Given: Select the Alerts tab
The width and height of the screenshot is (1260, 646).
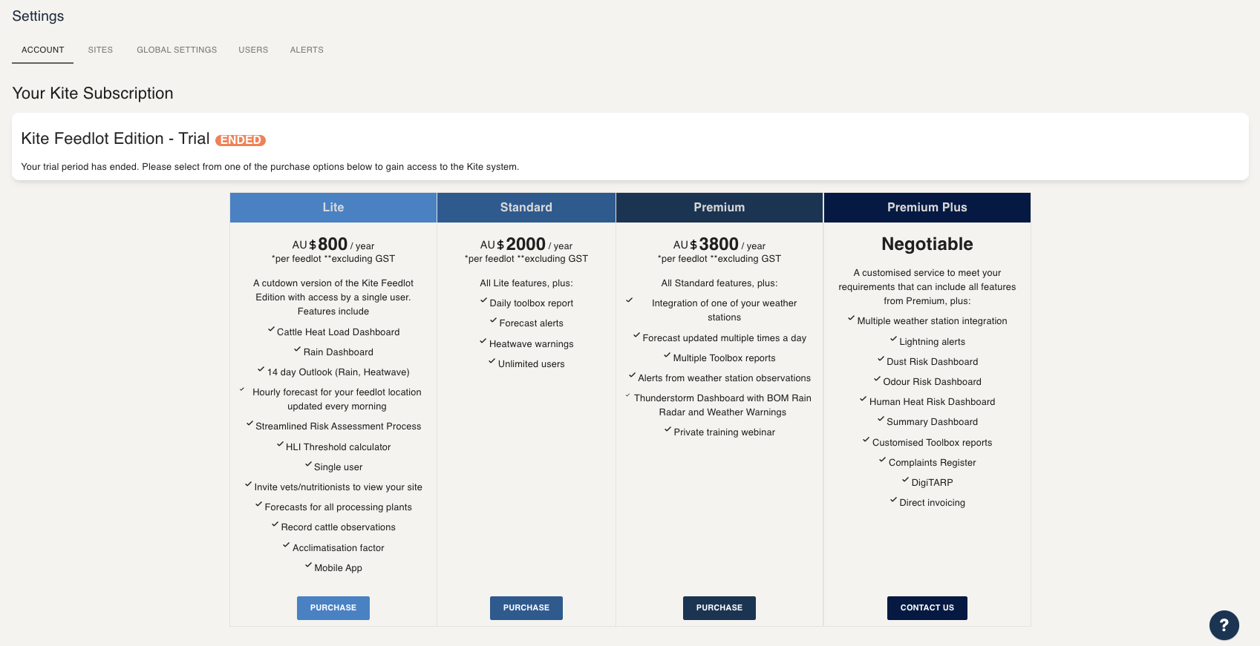Looking at the screenshot, I should pos(307,50).
